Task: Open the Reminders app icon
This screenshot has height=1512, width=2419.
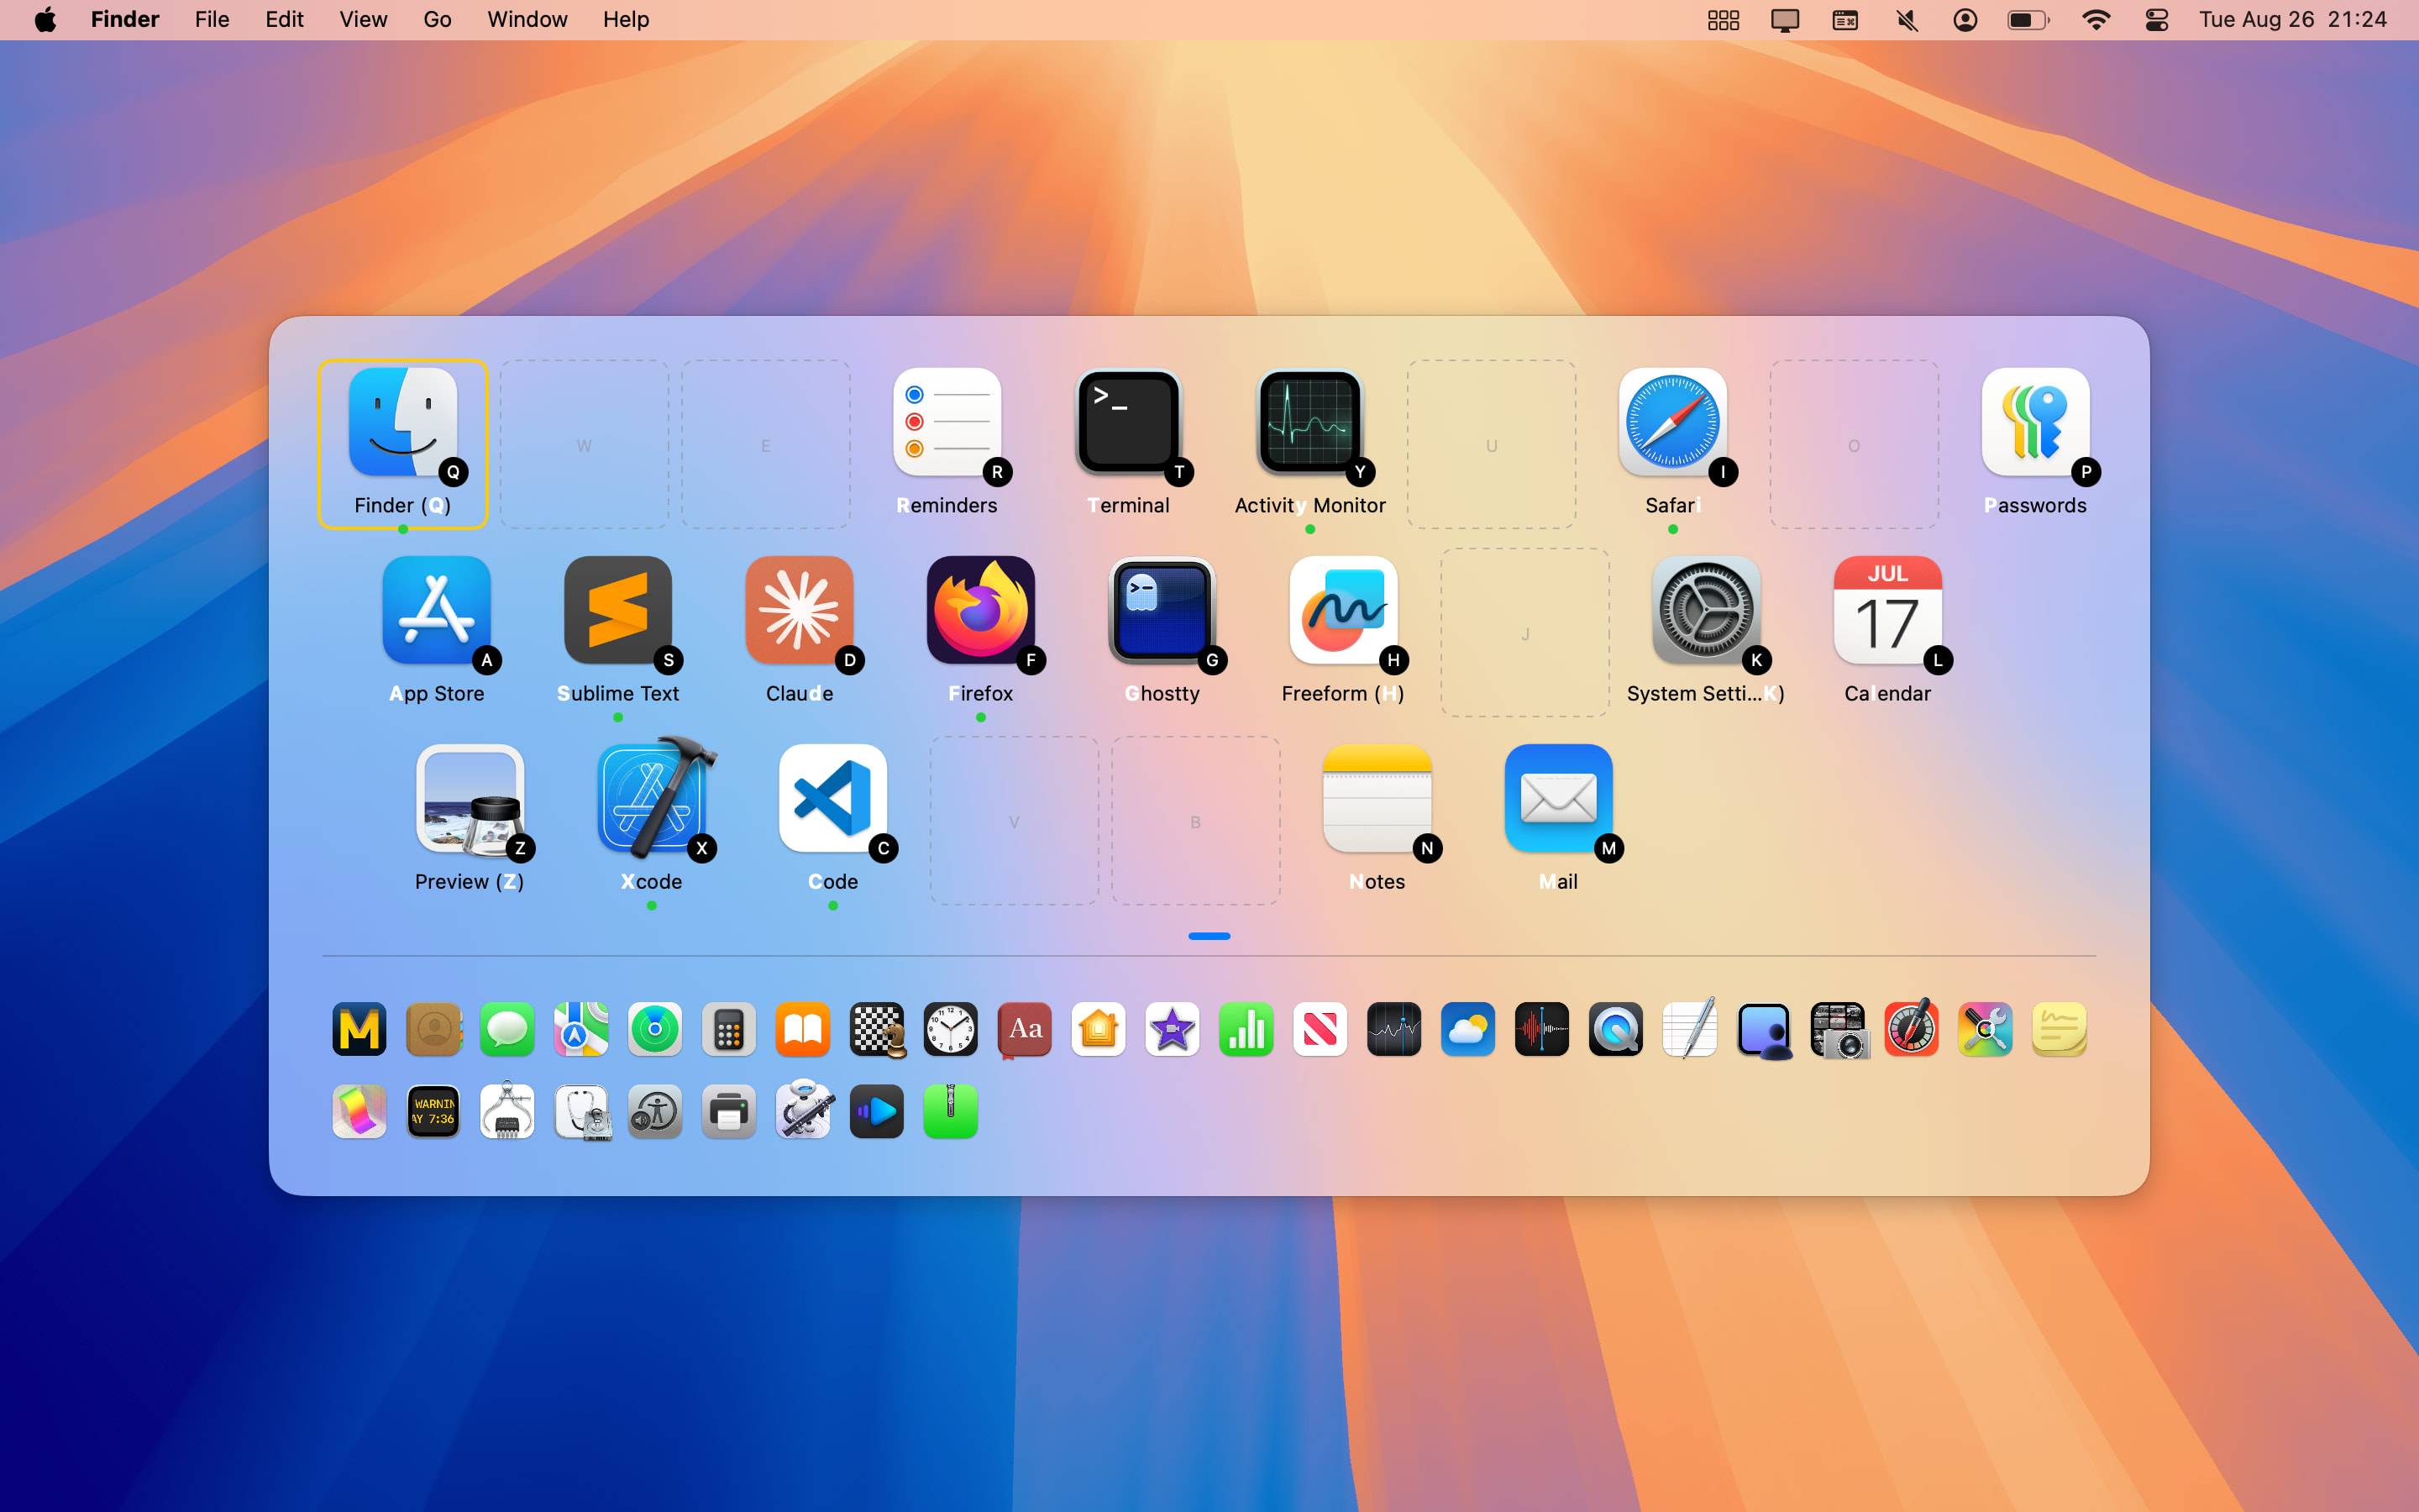Action: pyautogui.click(x=947, y=422)
